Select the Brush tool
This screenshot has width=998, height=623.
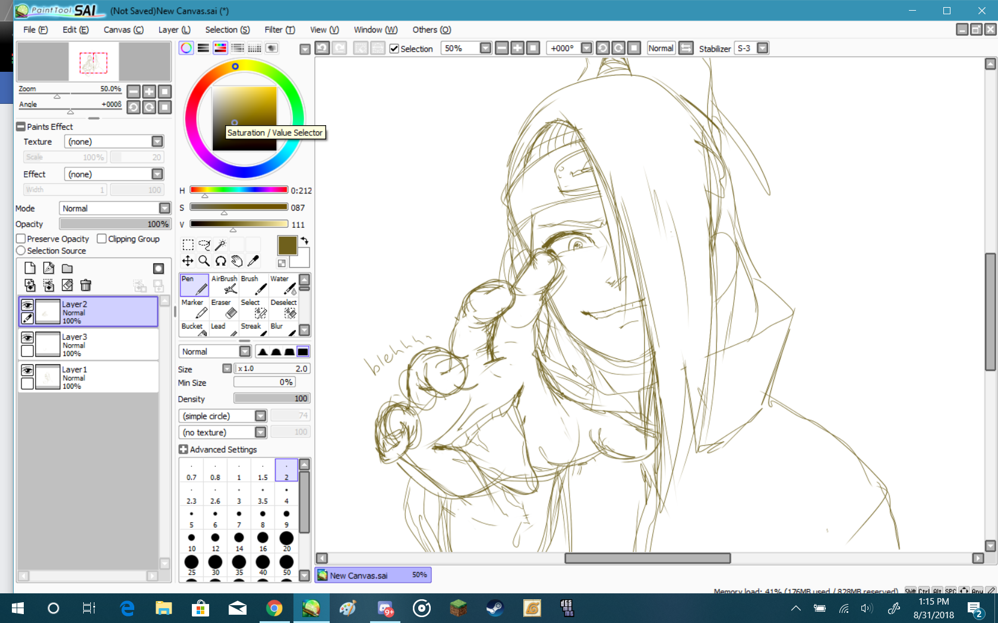[254, 285]
